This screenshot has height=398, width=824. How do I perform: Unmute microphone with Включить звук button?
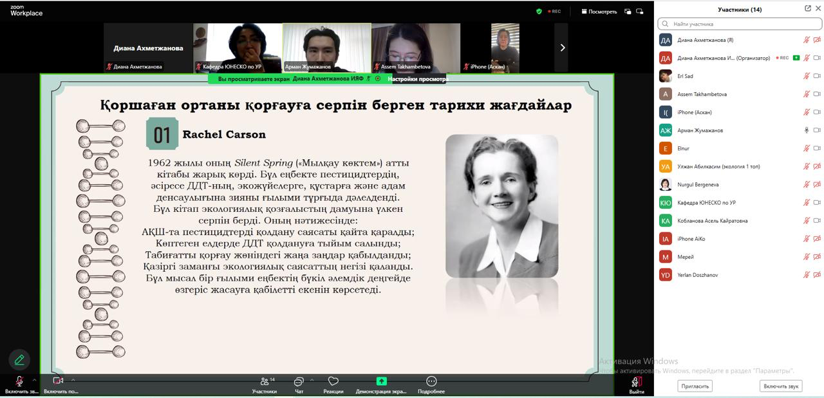19,382
